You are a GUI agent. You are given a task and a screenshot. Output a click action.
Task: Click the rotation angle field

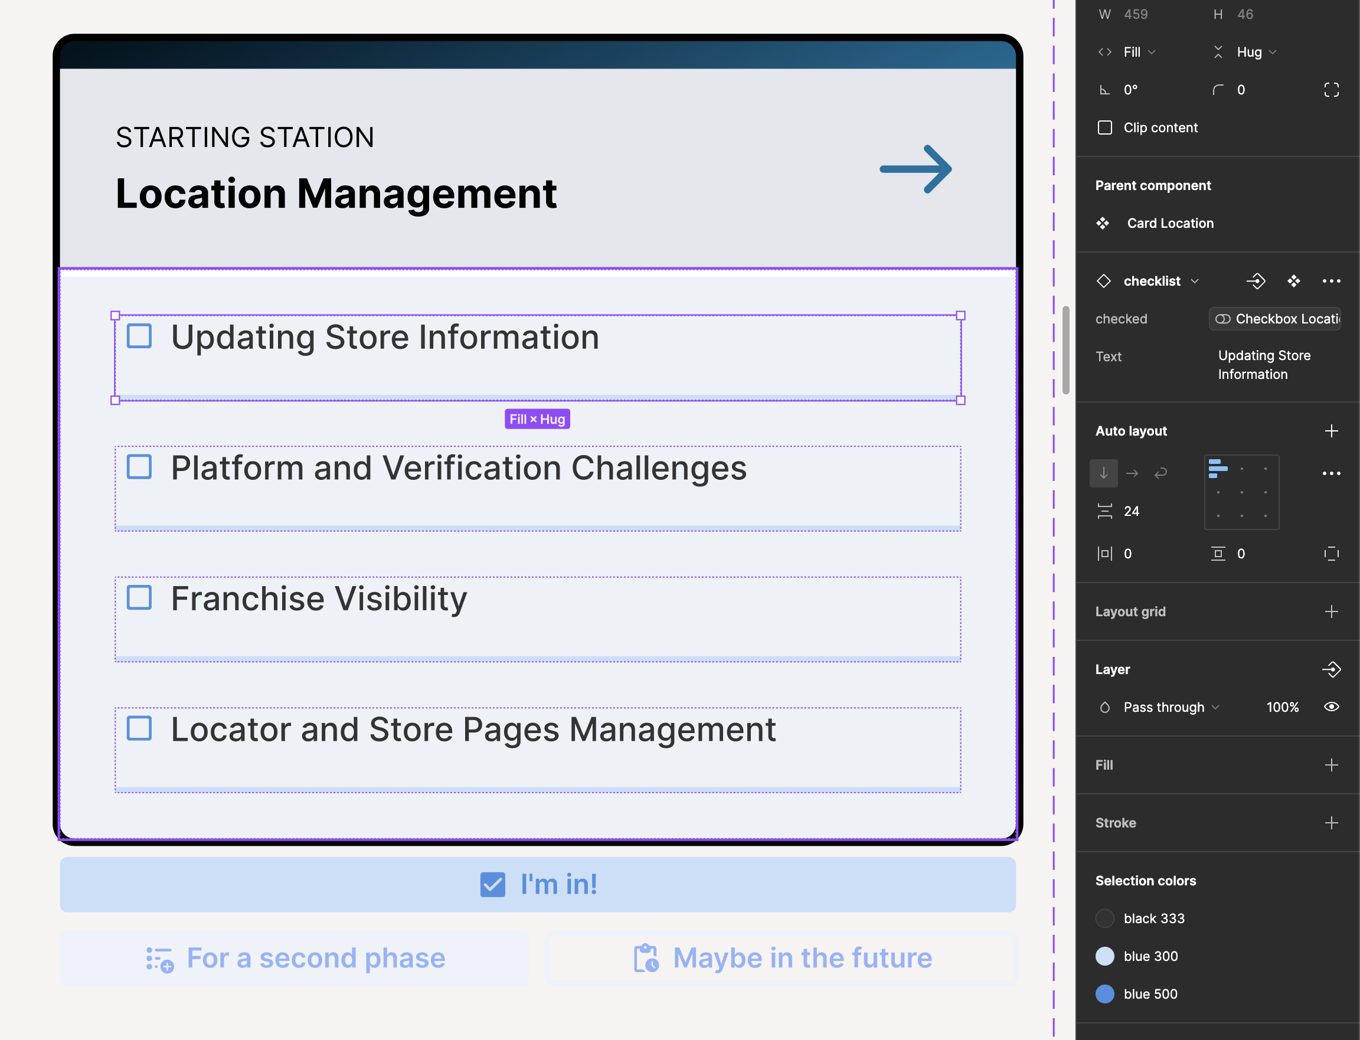1131,90
